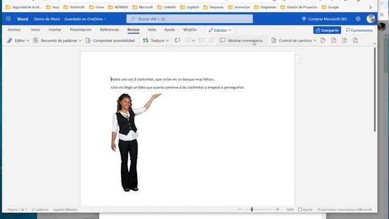Click the first line 'Había una vez 3 cochinitos'

coord(163,79)
